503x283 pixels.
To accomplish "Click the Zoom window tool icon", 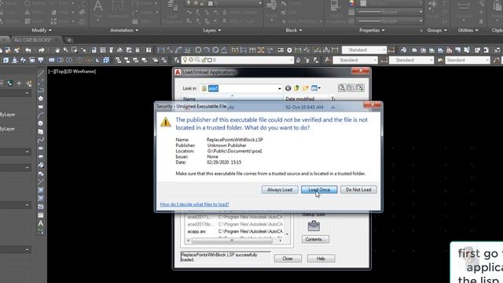I will point(75,50).
